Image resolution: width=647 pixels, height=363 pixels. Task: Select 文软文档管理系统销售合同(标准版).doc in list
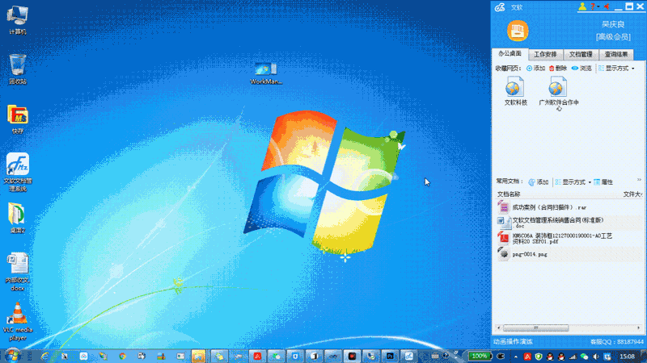pos(569,223)
